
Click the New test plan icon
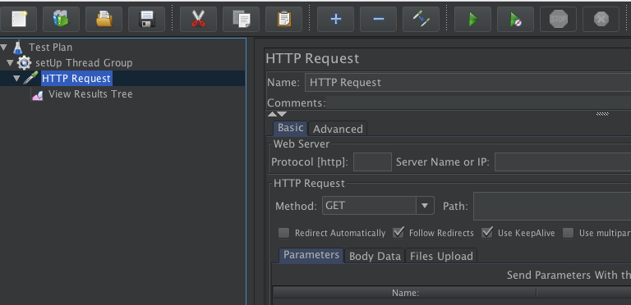(18, 19)
